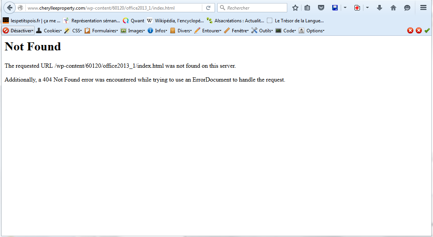Open the Qwant bookmark
This screenshot has width=433, height=237.
[133, 21]
